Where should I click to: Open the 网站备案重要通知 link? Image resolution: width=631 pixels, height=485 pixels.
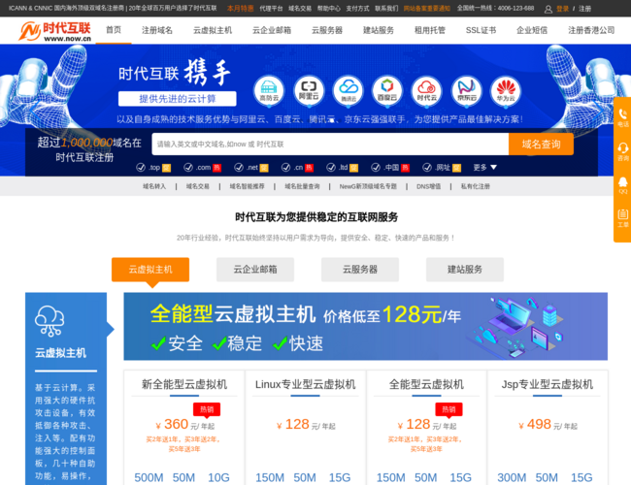(x=427, y=9)
